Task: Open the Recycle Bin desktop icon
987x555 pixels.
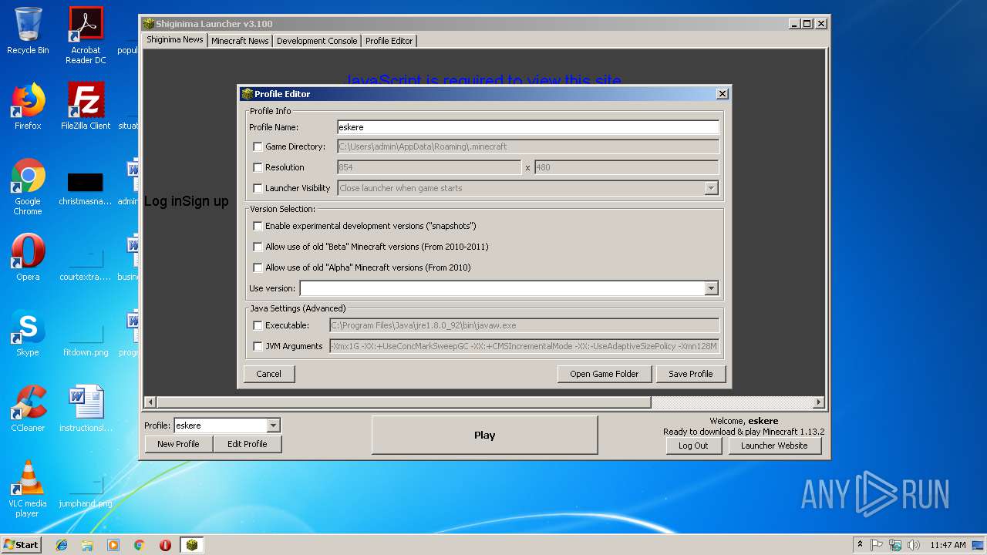Action: tap(28, 31)
